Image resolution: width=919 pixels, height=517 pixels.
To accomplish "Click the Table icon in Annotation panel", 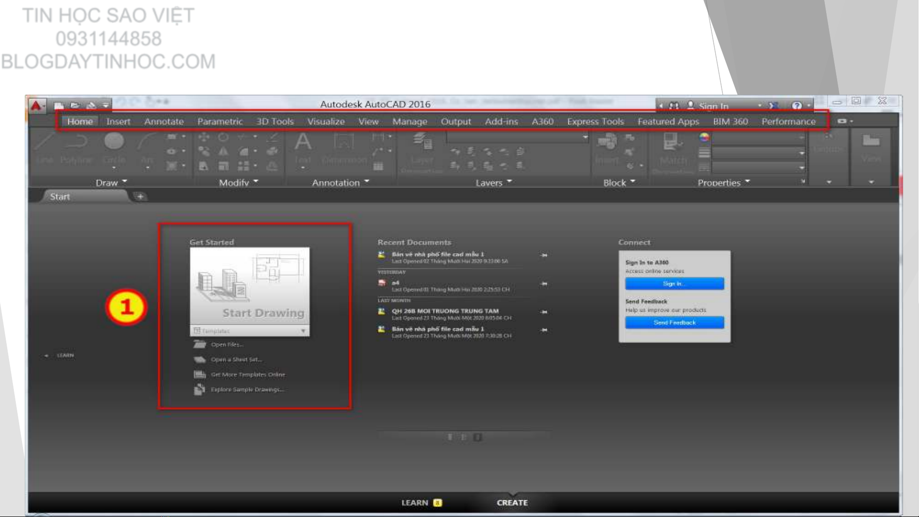I will (378, 166).
